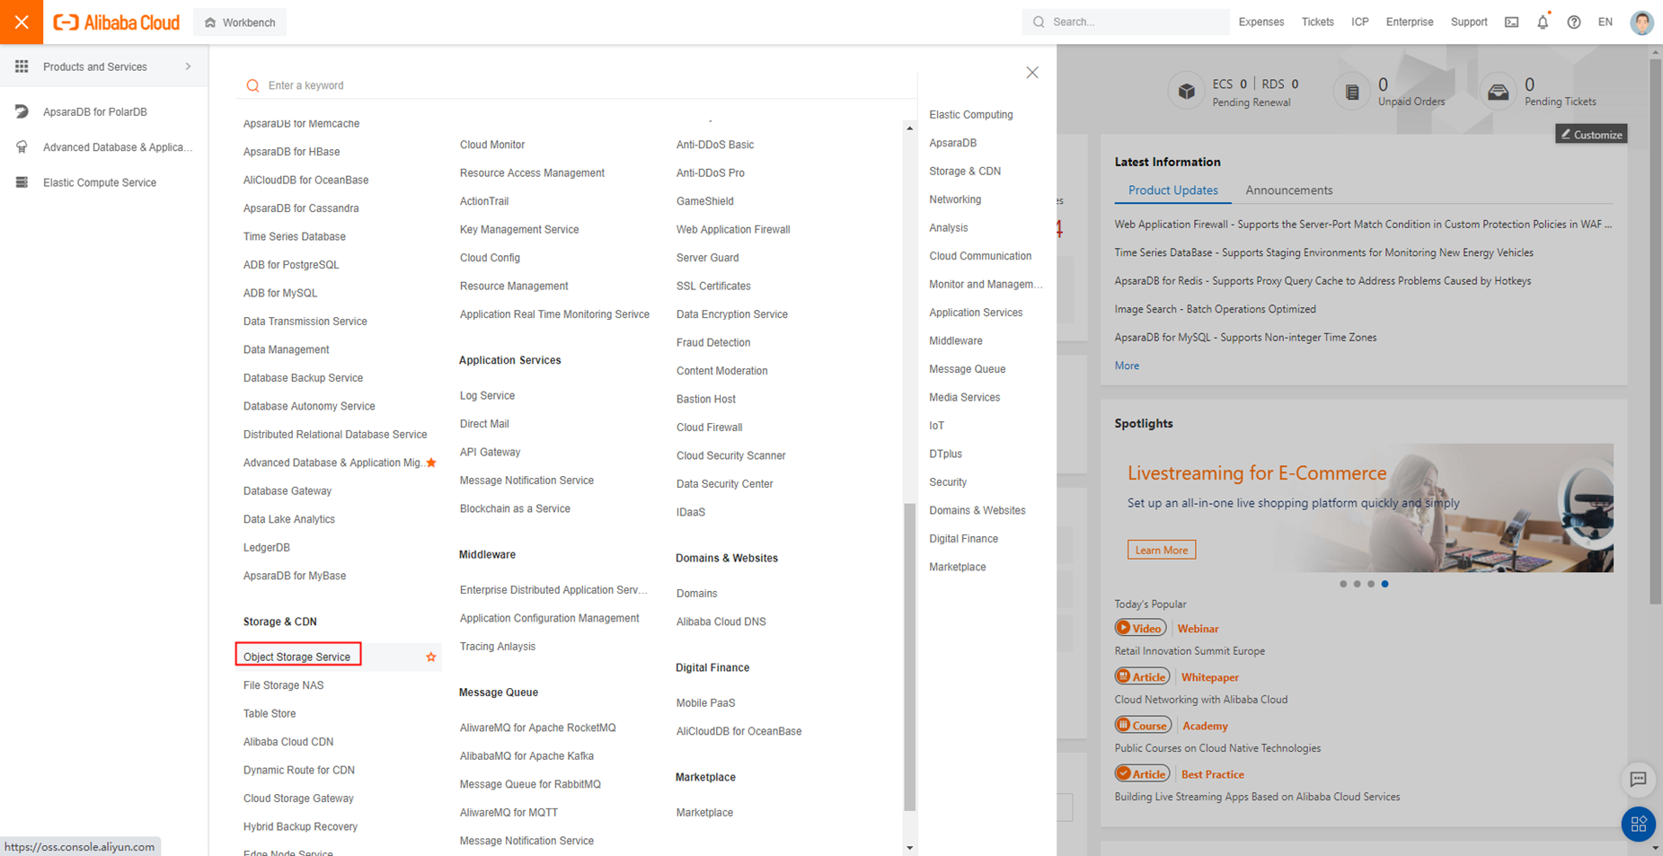This screenshot has height=856, width=1663.
Task: Open Elastic Compute Service sidebar icon
Action: 22,182
